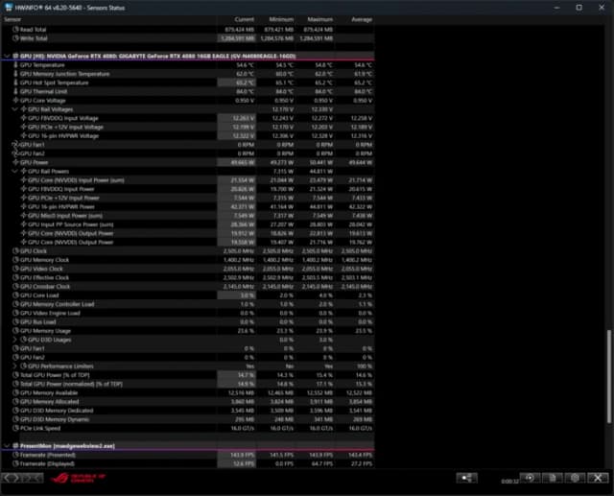Open the remote sensor monitor icon in bottom bar

click(x=466, y=478)
